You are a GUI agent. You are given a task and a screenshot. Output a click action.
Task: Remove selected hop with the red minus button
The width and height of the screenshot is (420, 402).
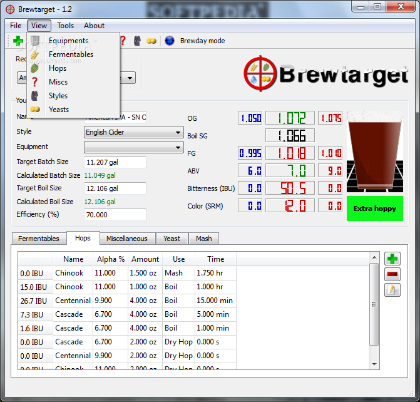[x=392, y=274]
